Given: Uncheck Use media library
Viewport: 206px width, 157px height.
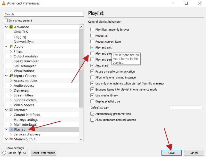Looking at the screenshot, I should [92, 95].
